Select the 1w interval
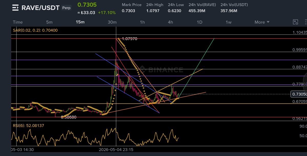Image resolution: width=307 pixels, height=156 pixels. 228,22
